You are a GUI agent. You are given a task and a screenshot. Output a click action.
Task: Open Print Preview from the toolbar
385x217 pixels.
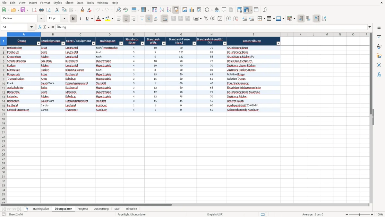[48, 10]
